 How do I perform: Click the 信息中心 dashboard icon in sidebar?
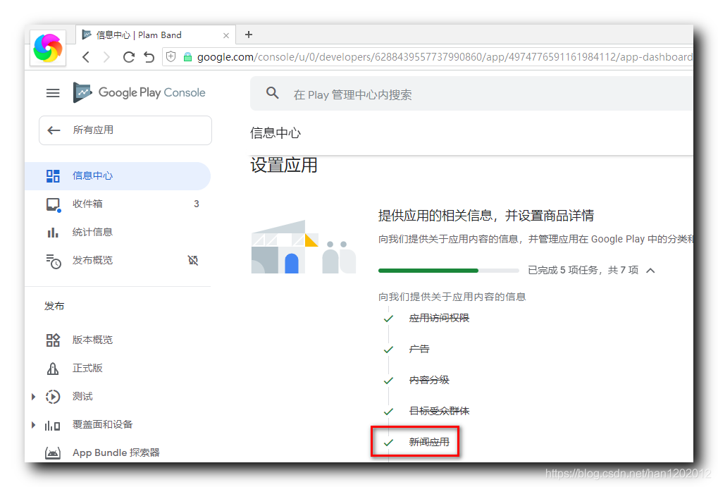coord(53,176)
